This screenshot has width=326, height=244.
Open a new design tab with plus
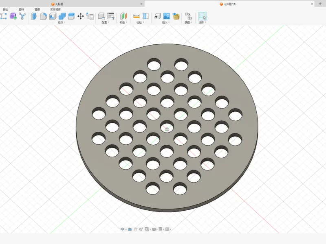tap(320, 4)
